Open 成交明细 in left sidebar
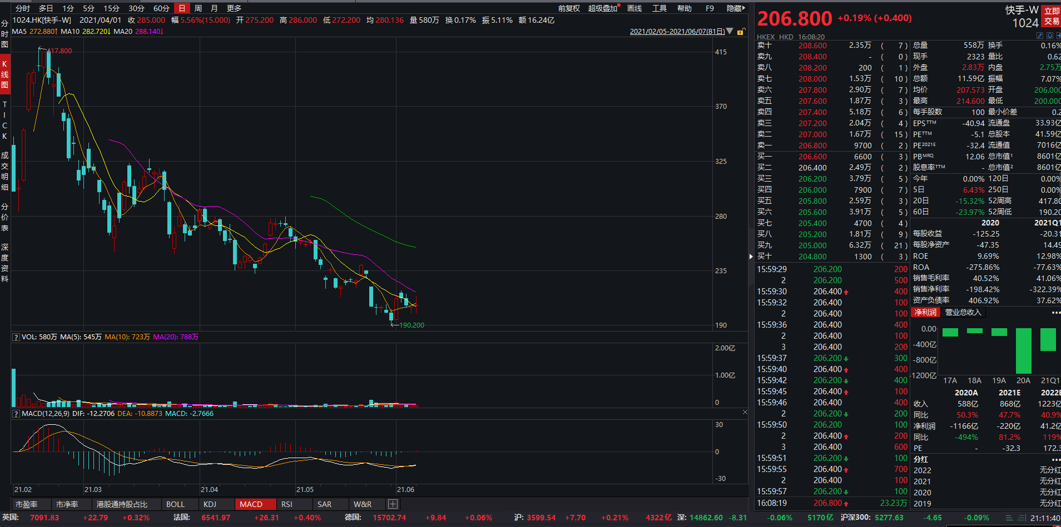The image size is (1061, 527). [x=5, y=171]
